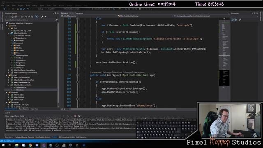Toggle Word Wrap in the Output toolbar
This screenshot has height=148, width=263.
click(x=79, y=116)
